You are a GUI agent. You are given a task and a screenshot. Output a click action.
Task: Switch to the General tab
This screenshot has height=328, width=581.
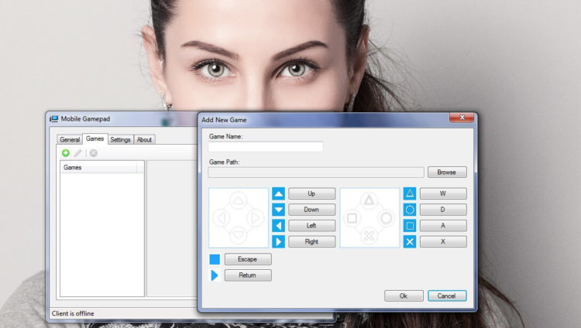point(70,139)
